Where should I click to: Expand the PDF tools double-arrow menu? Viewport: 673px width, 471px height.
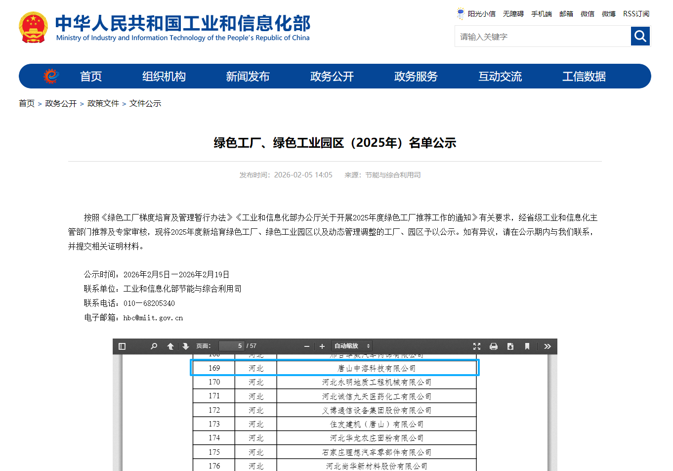547,346
